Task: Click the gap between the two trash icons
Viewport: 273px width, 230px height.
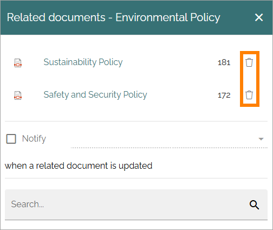Action: click(x=249, y=79)
